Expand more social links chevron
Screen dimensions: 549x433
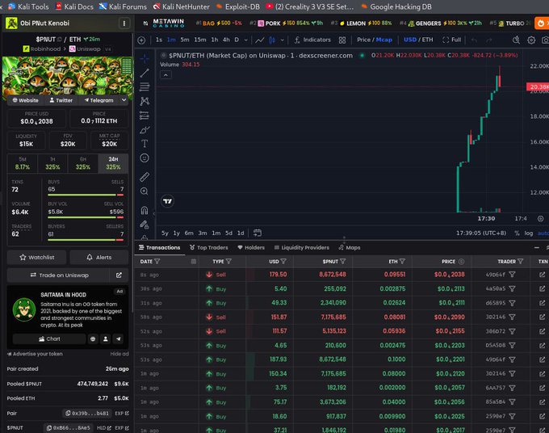[x=124, y=100]
